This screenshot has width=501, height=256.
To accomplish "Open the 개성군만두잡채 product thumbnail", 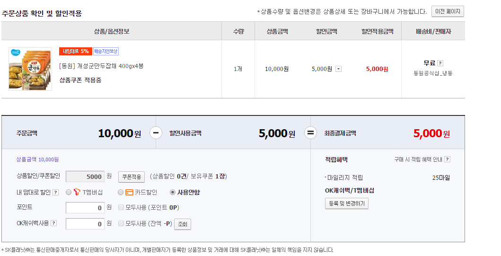I will click(30, 69).
